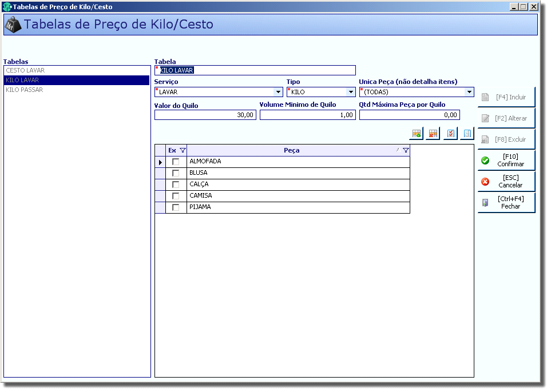Viewport: 547px width, 389px height.
Task: Click the [Ctrl+F4] Fechar button
Action: (x=506, y=203)
